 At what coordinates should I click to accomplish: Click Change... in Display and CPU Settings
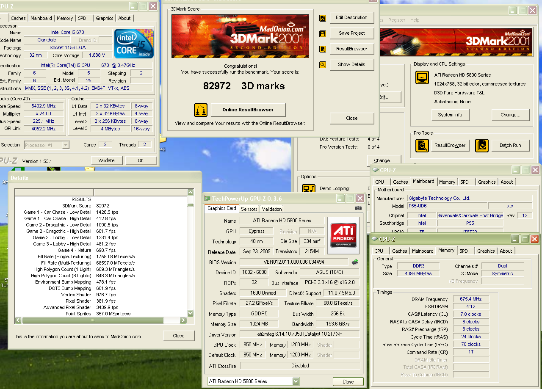[x=511, y=115]
